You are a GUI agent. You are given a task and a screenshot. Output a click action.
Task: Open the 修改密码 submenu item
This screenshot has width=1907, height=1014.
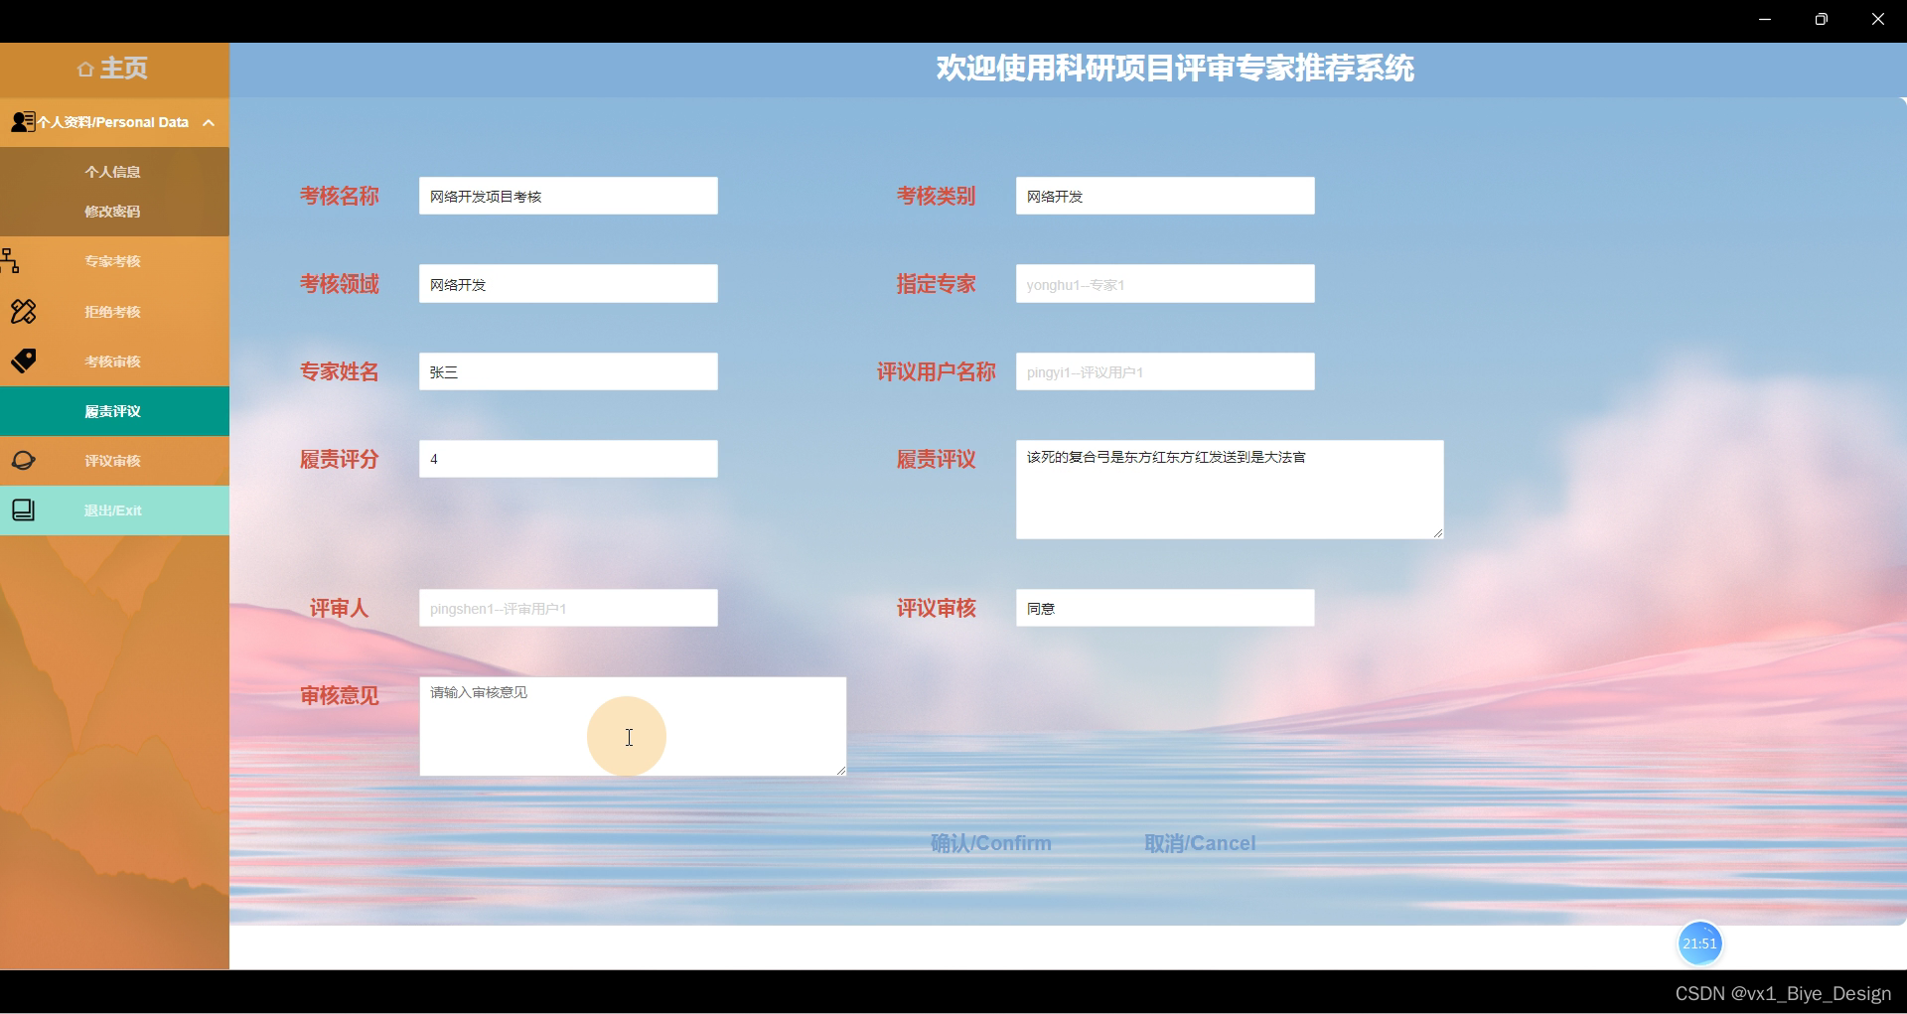coord(113,212)
